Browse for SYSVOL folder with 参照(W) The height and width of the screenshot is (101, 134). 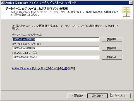click(112, 57)
